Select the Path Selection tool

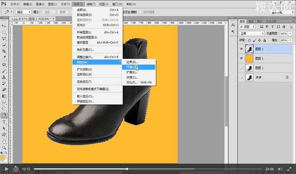4,128
